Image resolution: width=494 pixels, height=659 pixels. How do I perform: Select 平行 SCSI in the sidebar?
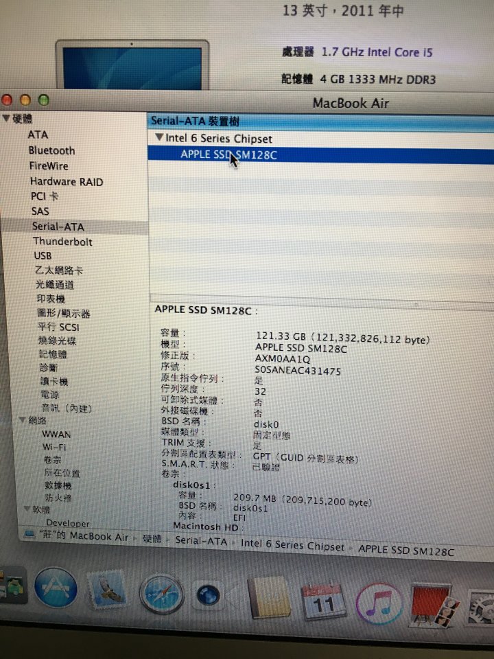58,327
